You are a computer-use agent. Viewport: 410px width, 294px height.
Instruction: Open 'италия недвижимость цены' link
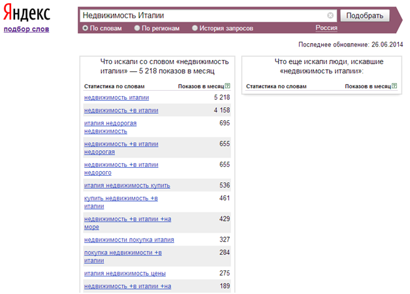click(x=125, y=273)
